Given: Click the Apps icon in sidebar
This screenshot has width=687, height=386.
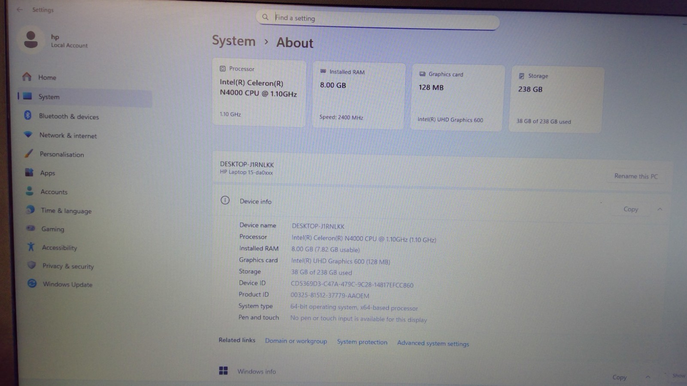Looking at the screenshot, I should pos(29,172).
